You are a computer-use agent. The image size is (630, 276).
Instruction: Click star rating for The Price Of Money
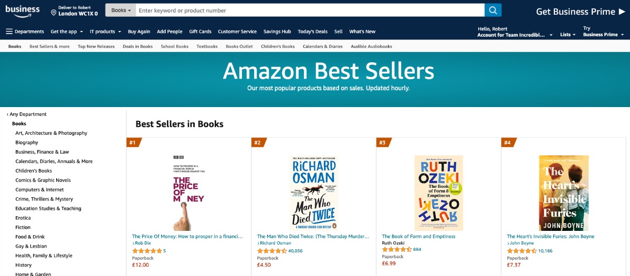(147, 251)
